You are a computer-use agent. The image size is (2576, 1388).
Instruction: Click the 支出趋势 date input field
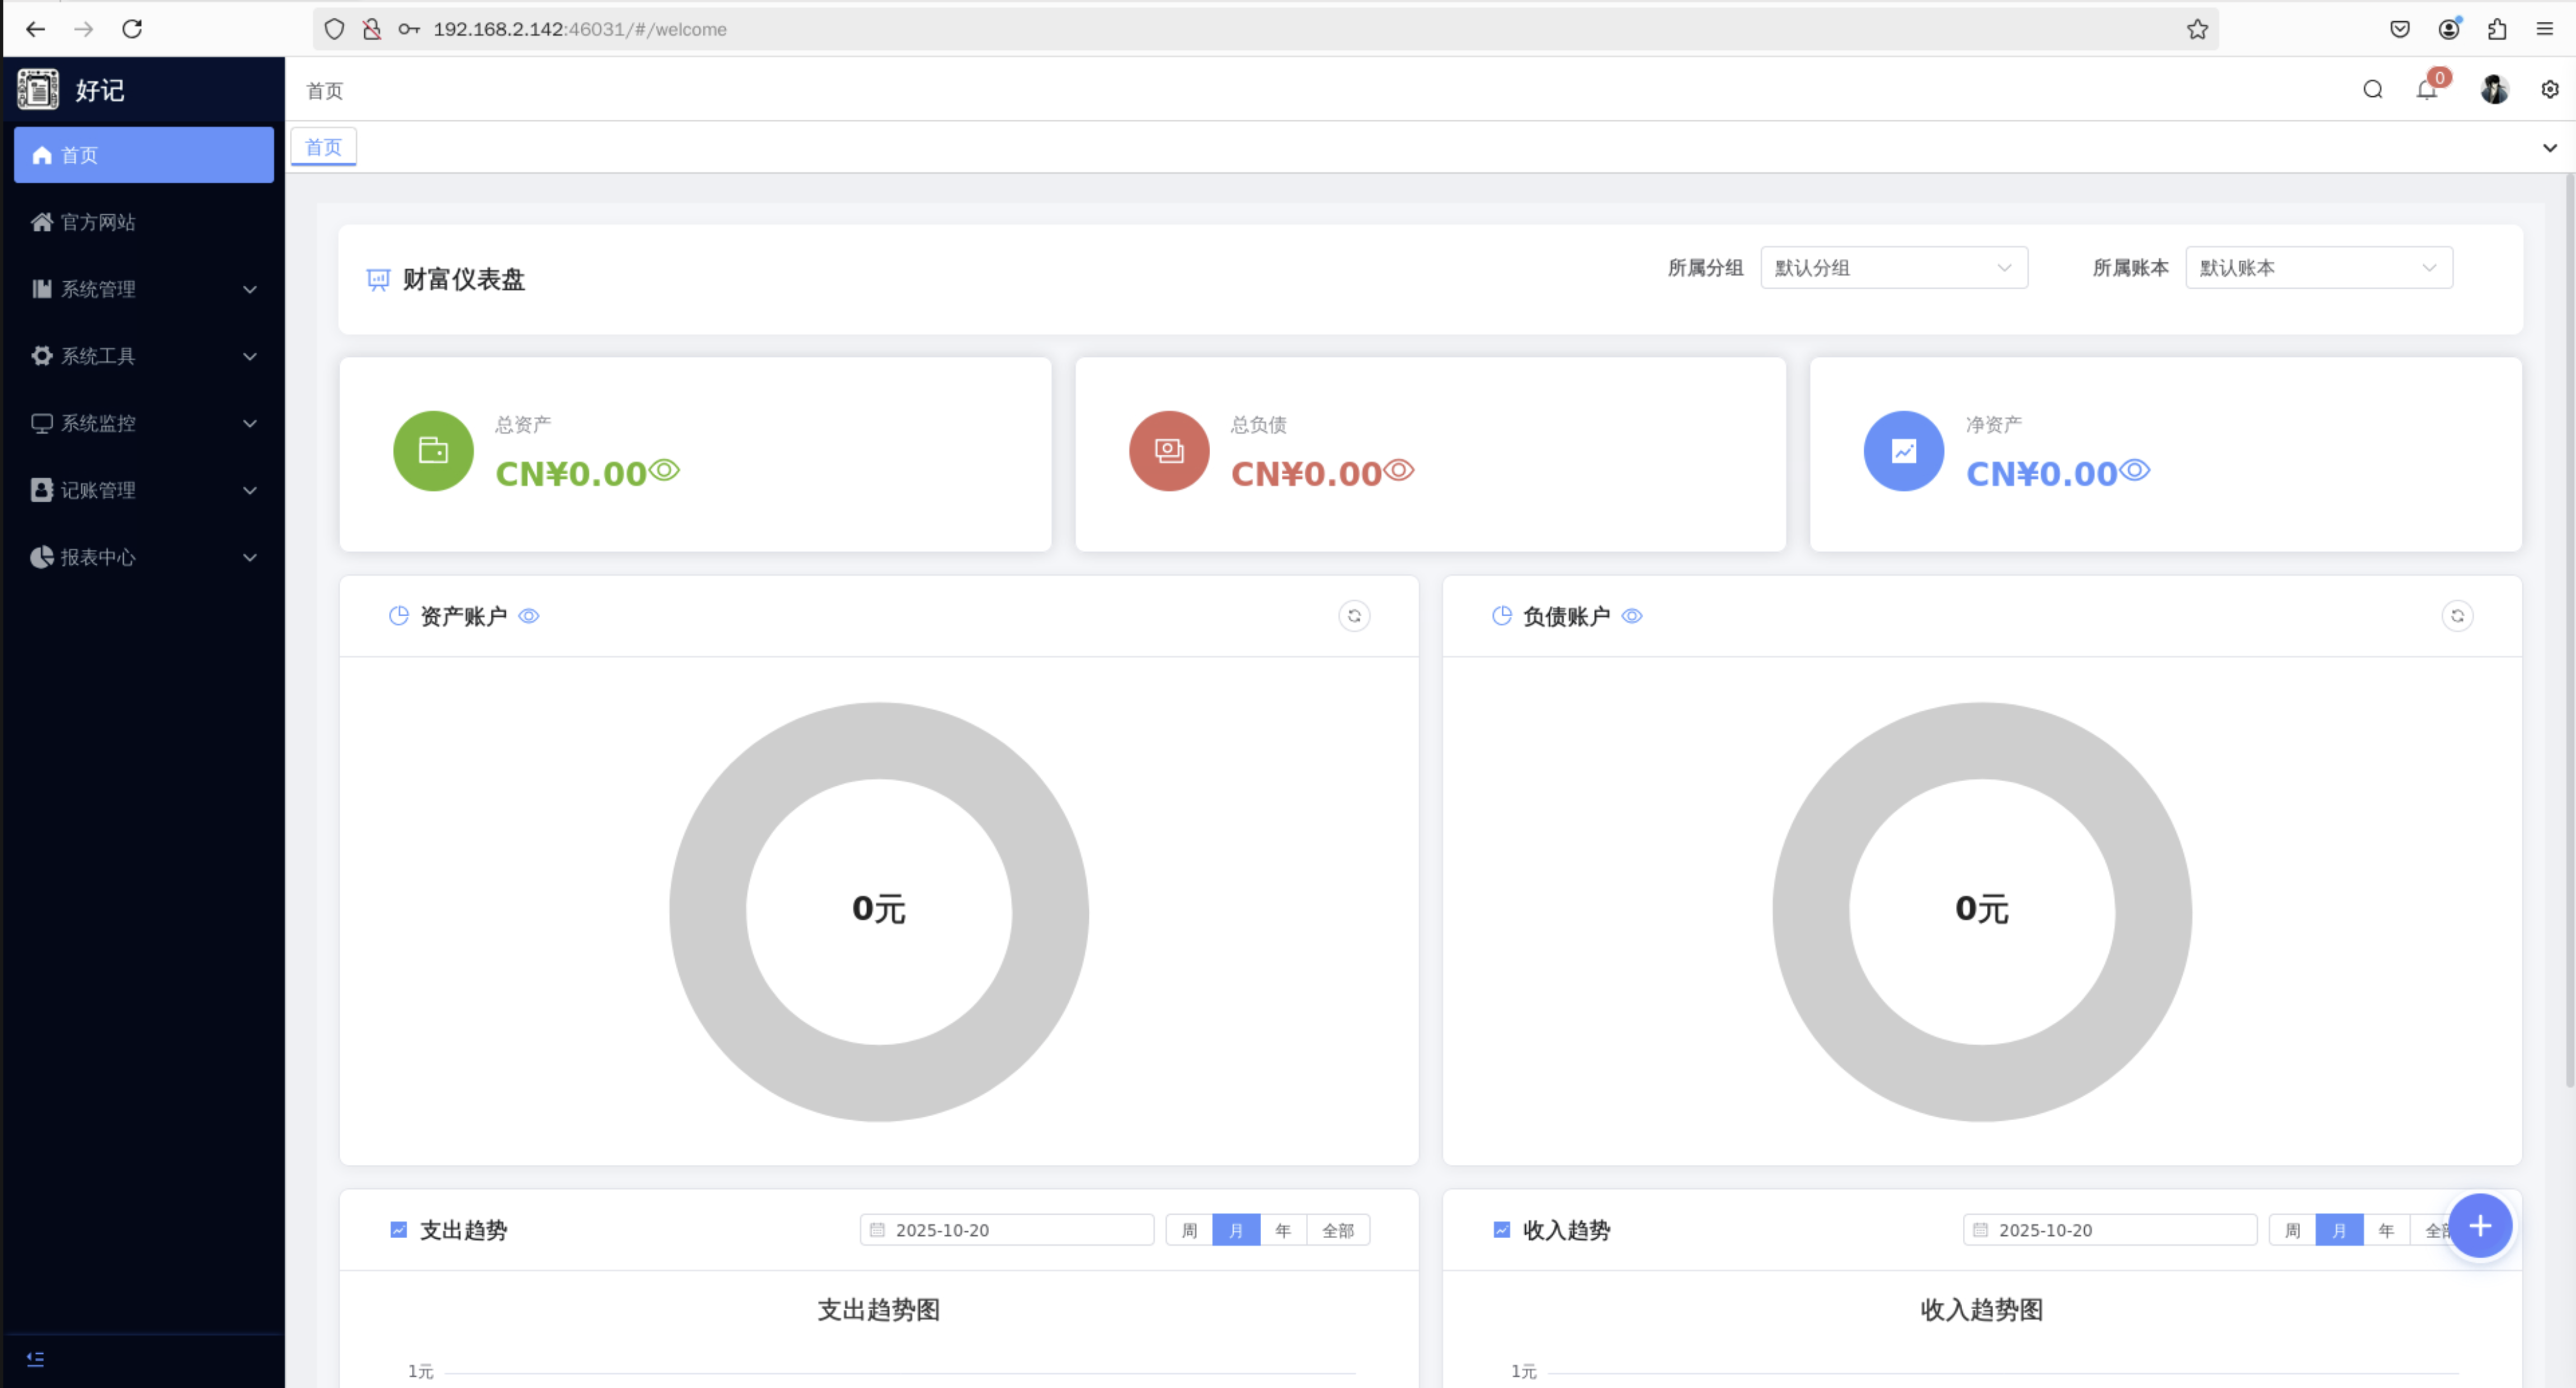tap(1006, 1230)
